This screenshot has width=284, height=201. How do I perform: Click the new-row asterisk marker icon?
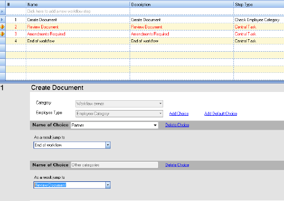tap(2, 11)
